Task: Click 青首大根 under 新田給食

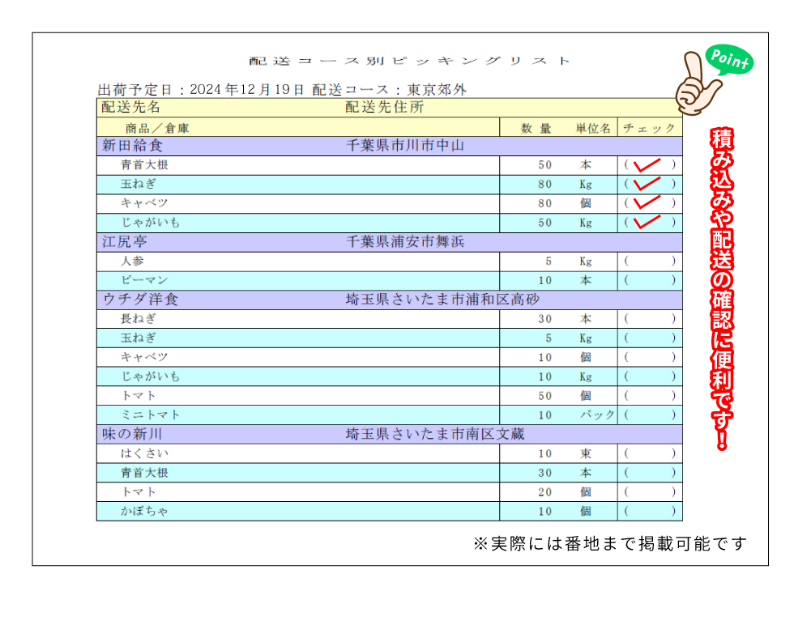Action: coord(144,165)
